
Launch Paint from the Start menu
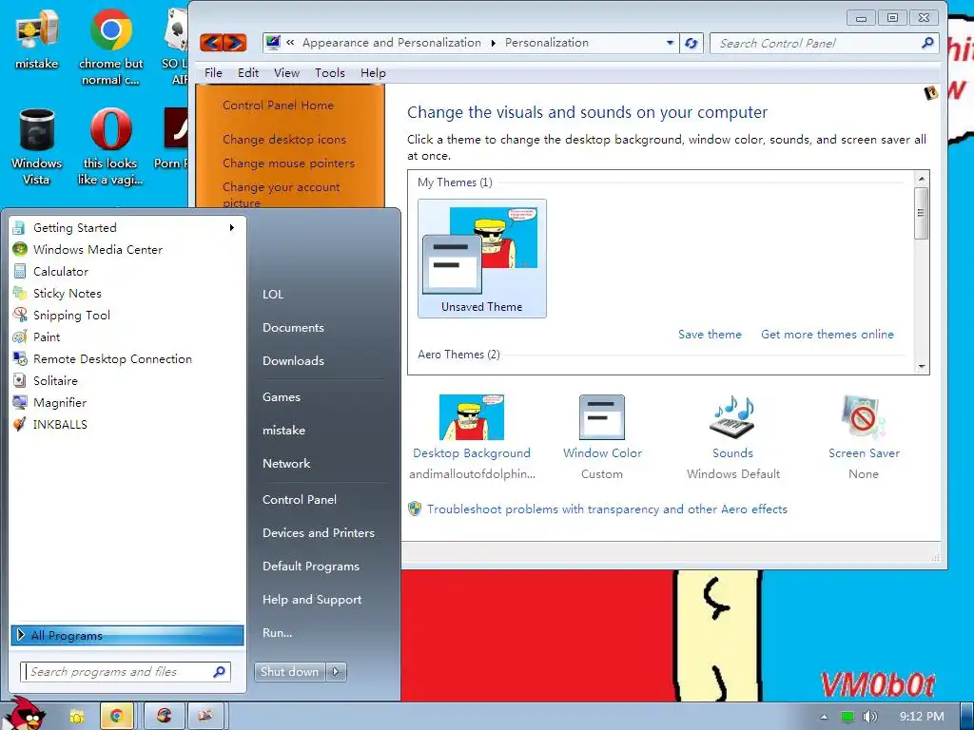[x=47, y=337]
